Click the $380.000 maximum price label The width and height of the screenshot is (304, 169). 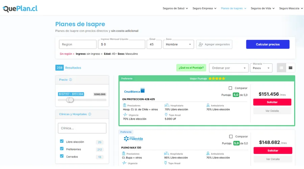[100, 94]
